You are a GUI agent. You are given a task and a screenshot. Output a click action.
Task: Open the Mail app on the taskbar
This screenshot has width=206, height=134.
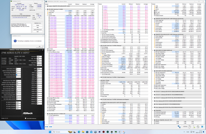click(91, 132)
